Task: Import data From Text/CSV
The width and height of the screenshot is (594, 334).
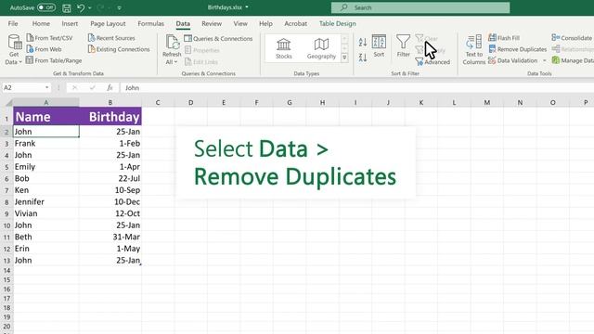Action: coord(49,38)
